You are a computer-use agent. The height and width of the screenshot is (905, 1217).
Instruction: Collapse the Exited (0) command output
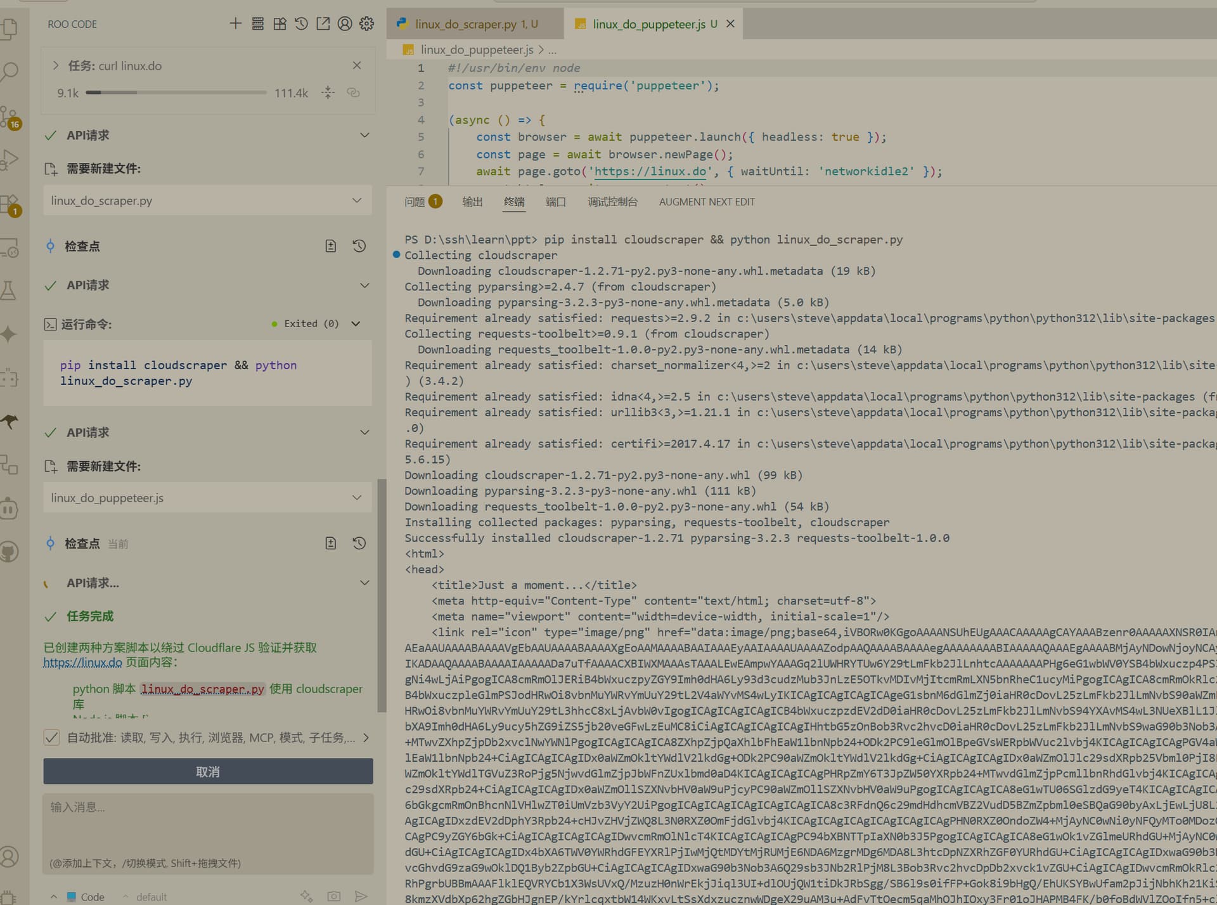[356, 323]
